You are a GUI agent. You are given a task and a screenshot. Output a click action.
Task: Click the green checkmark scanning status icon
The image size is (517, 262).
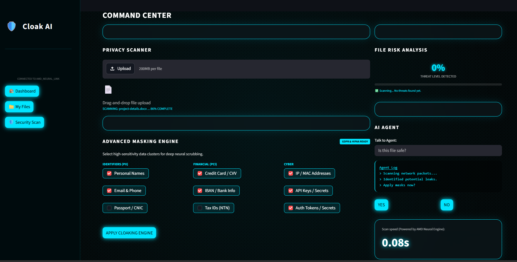[x=377, y=91]
